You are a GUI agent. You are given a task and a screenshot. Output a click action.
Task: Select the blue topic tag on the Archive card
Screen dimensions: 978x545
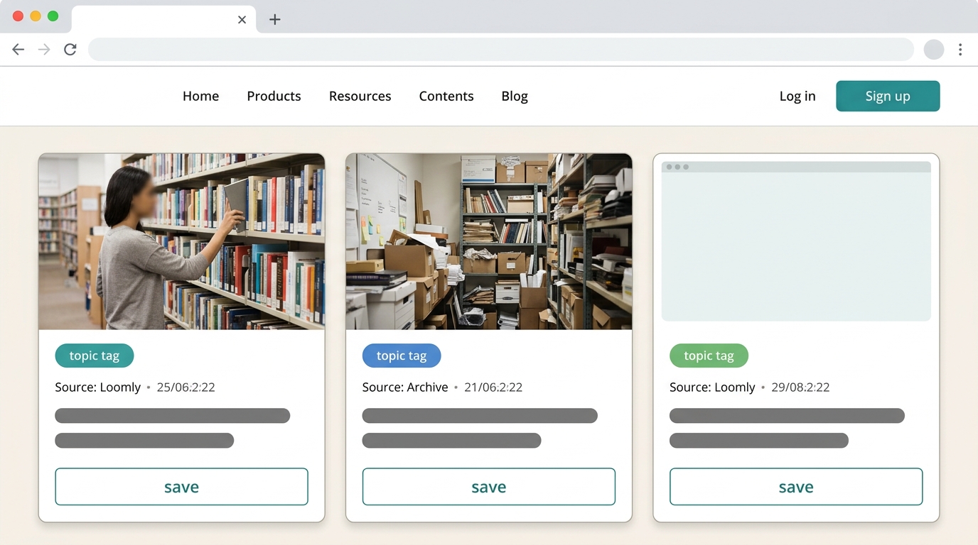[x=402, y=356]
